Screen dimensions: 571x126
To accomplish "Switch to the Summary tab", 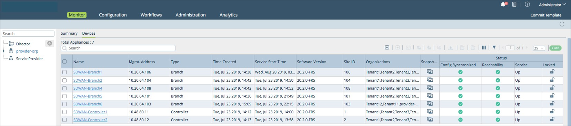I will click(69, 33).
